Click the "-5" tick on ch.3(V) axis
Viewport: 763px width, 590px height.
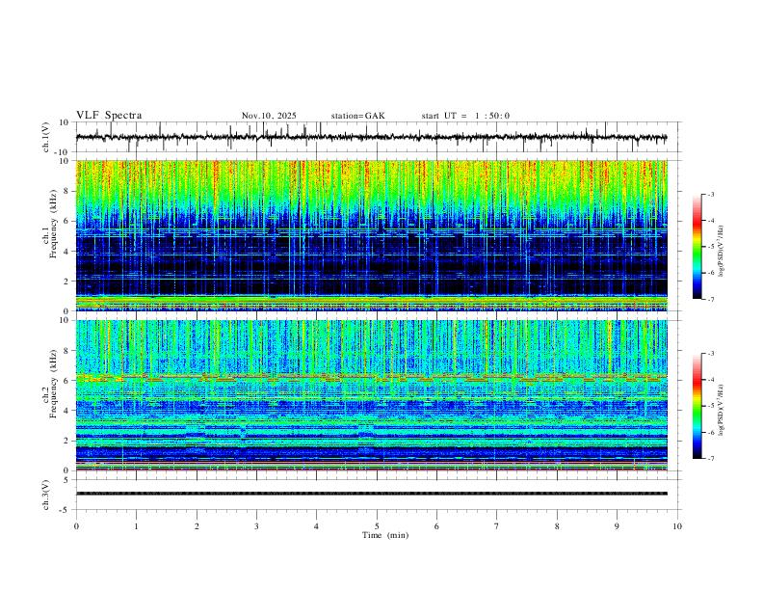(x=66, y=510)
